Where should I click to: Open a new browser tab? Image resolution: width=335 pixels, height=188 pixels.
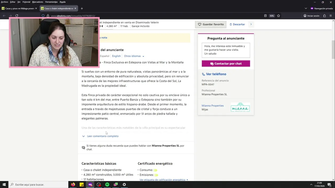click(x=82, y=8)
